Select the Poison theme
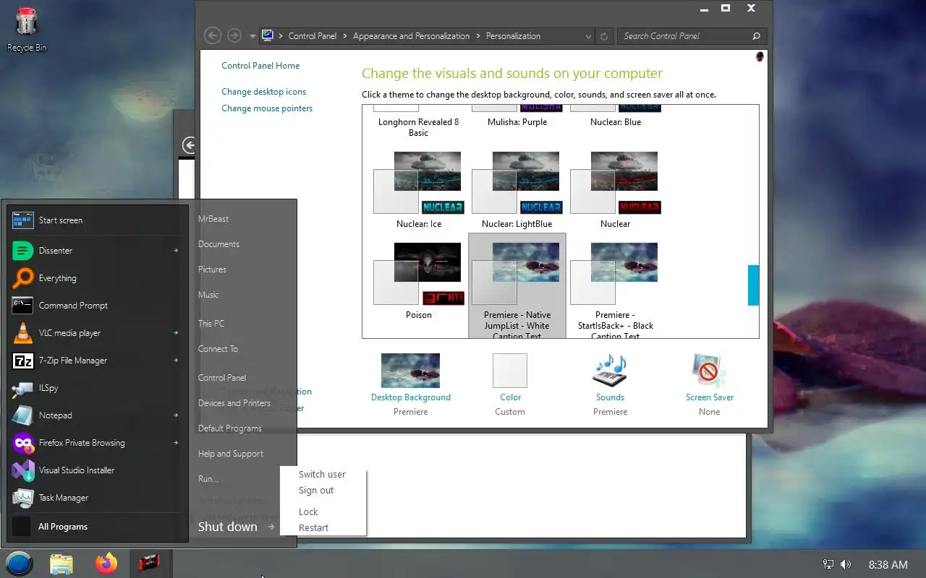This screenshot has width=926, height=578. click(x=419, y=281)
